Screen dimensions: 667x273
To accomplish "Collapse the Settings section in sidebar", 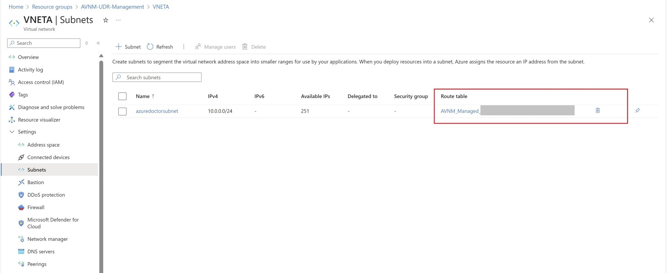I will point(12,132).
